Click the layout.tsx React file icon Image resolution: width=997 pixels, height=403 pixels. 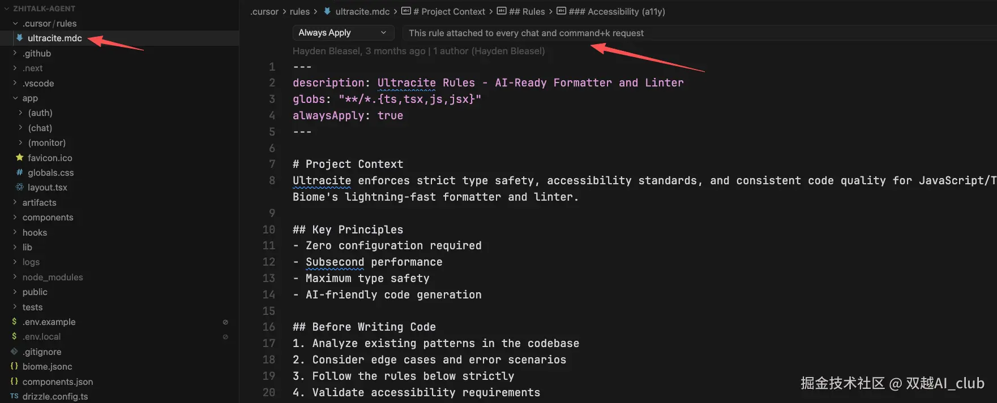point(20,187)
